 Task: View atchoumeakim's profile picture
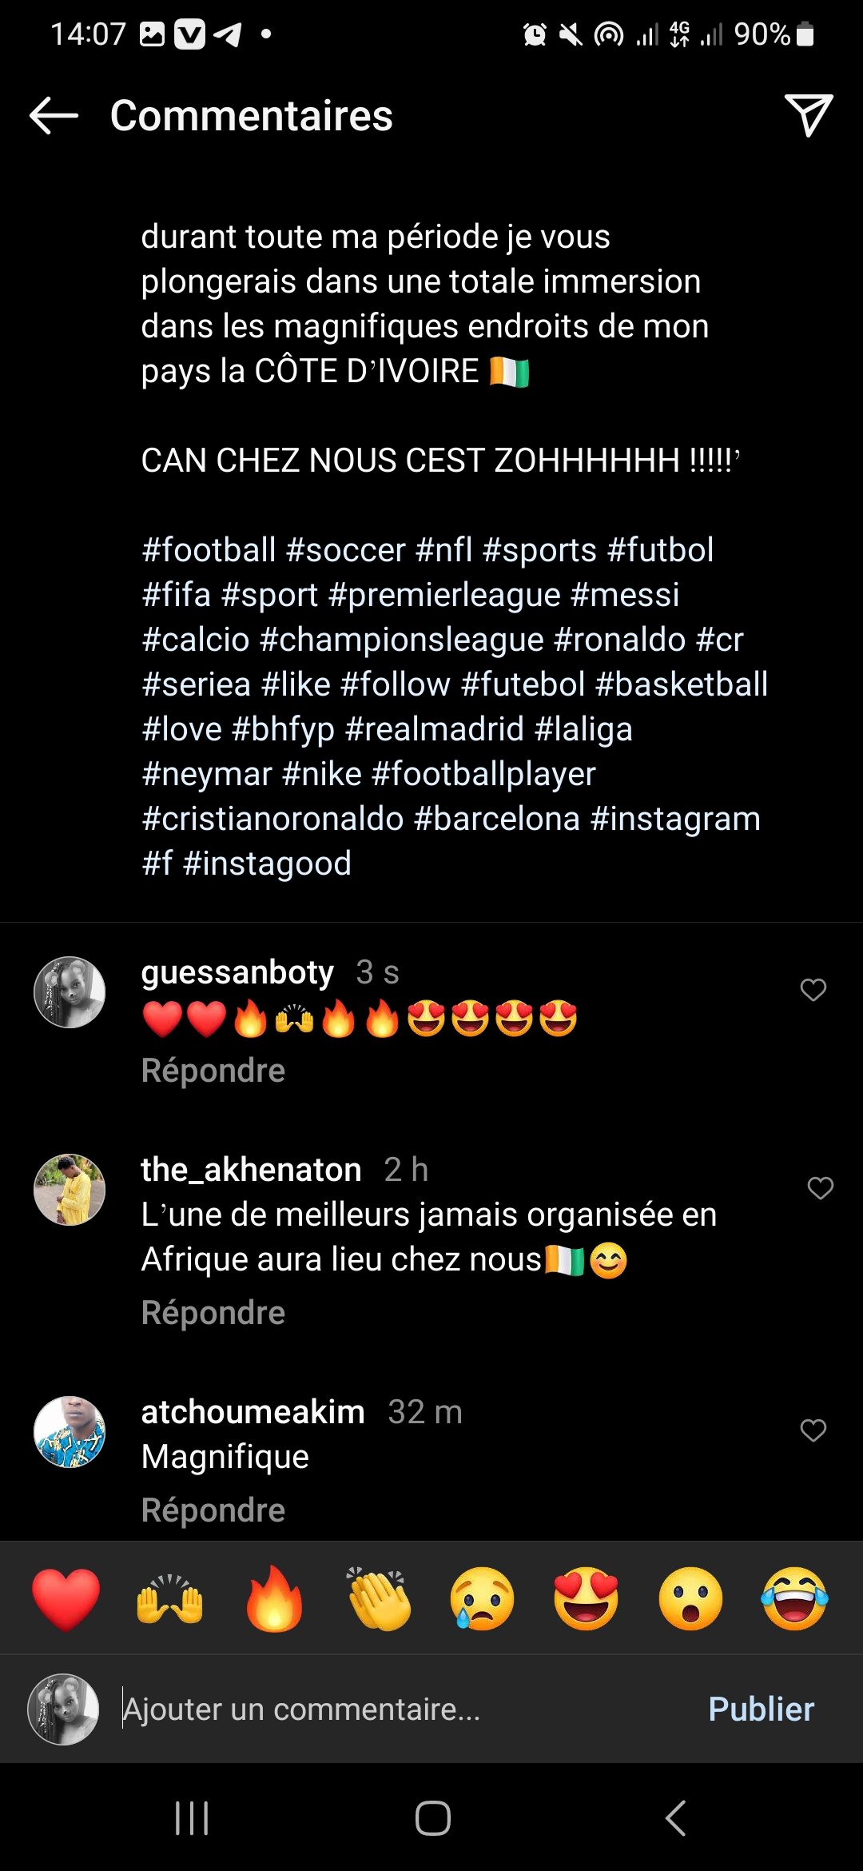pyautogui.click(x=70, y=1432)
